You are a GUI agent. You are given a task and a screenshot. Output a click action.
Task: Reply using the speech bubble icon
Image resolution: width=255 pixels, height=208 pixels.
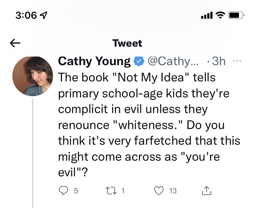pyautogui.click(x=63, y=191)
